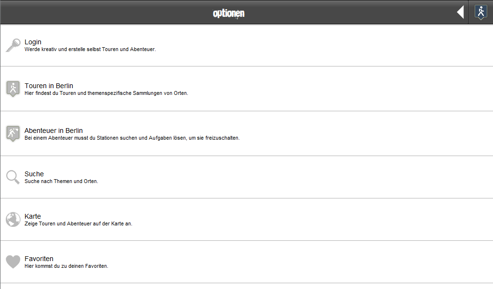Select the Suche option
493x289 pixels.
[246, 177]
